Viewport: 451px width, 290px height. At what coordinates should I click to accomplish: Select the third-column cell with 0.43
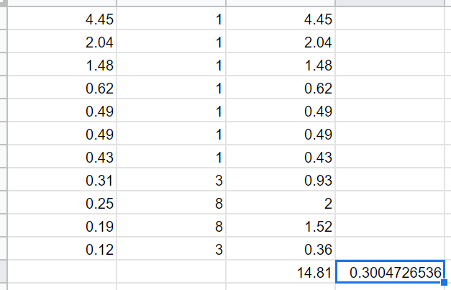click(x=281, y=156)
